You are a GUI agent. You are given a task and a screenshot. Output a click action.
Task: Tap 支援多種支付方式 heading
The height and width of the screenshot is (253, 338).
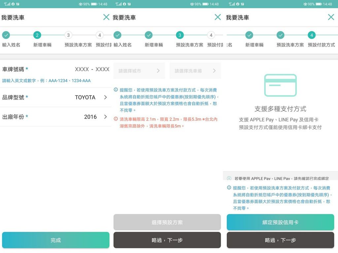[280, 109]
